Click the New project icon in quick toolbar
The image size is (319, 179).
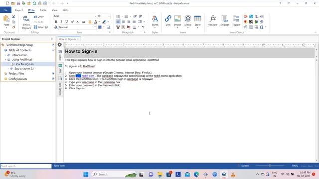[x=8, y=3]
